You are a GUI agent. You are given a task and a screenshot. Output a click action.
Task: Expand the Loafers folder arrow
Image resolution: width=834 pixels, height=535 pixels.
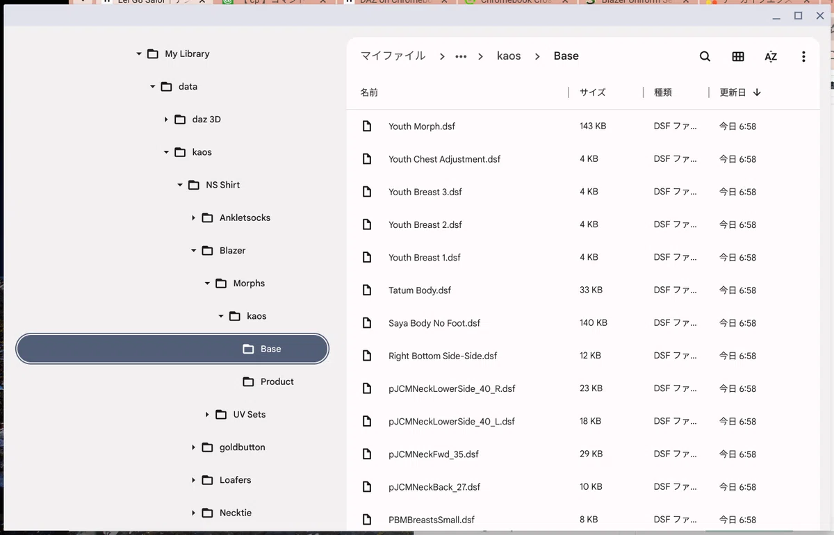click(x=193, y=480)
